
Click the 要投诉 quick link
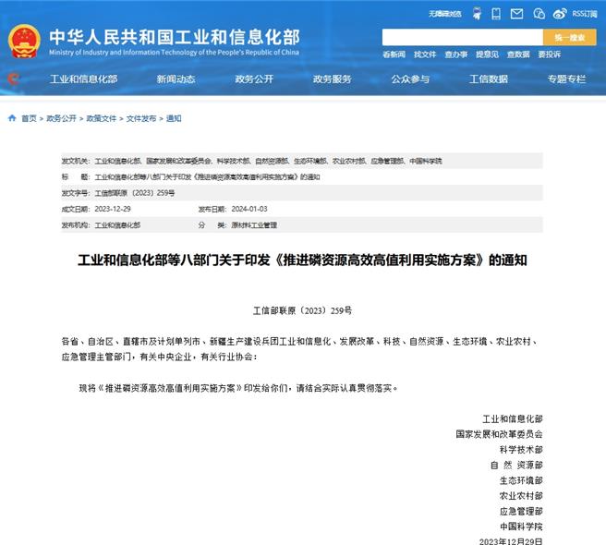coord(550,54)
